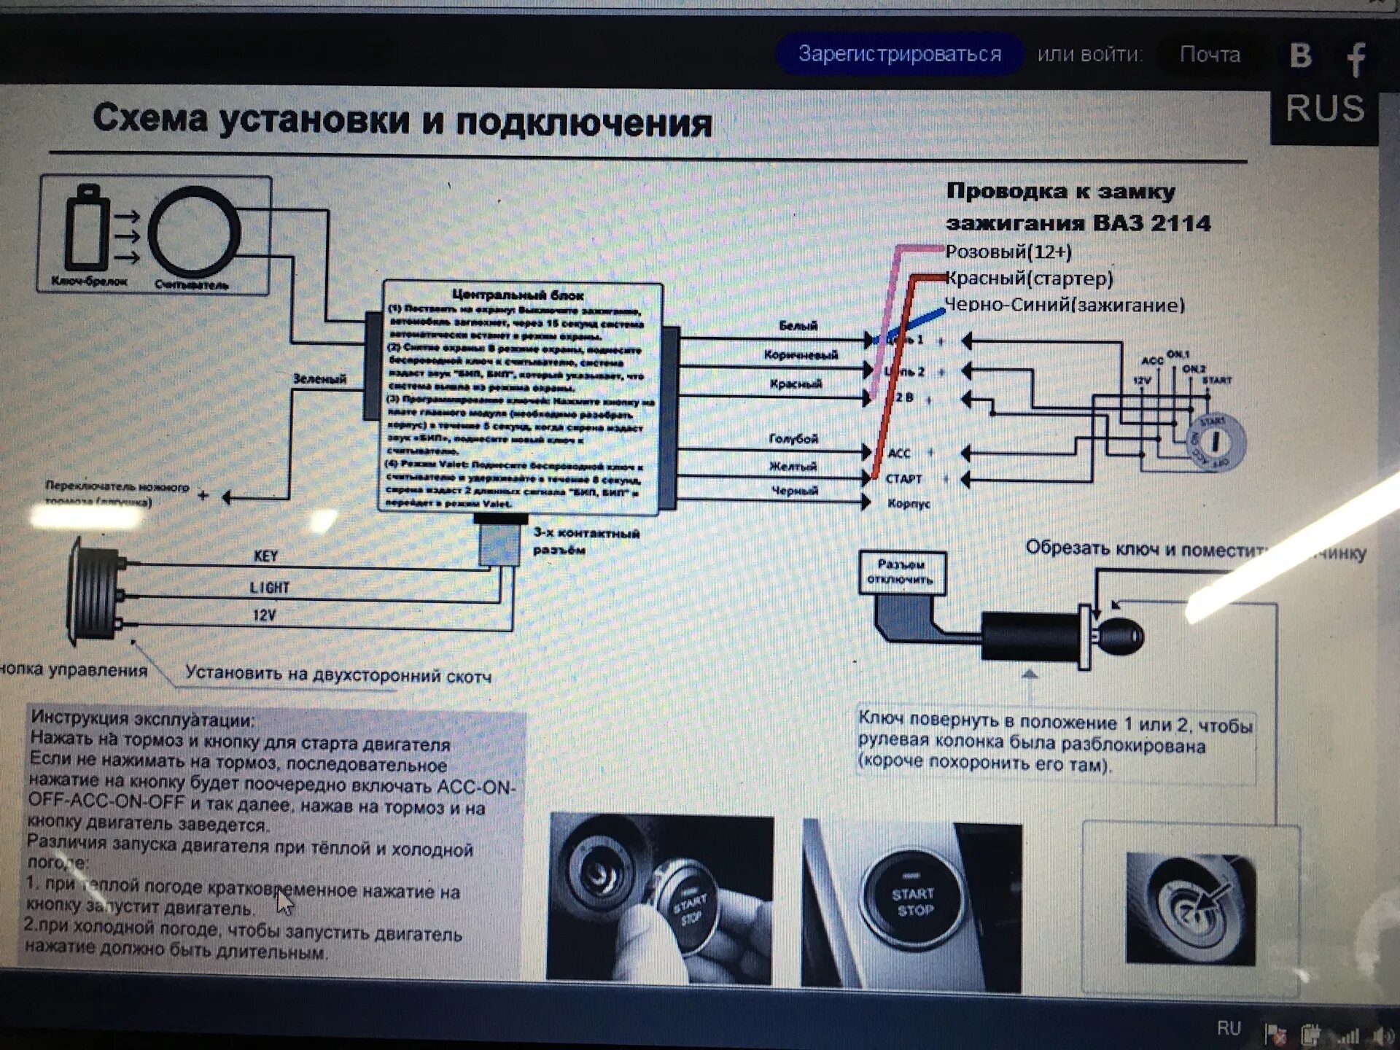Click the round START STOP button close-up photo
Image resolution: width=1400 pixels, height=1050 pixels.
911,905
